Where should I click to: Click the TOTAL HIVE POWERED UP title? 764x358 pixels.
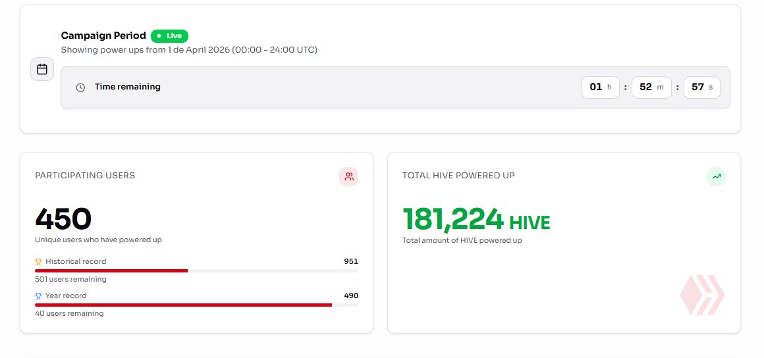pos(458,175)
